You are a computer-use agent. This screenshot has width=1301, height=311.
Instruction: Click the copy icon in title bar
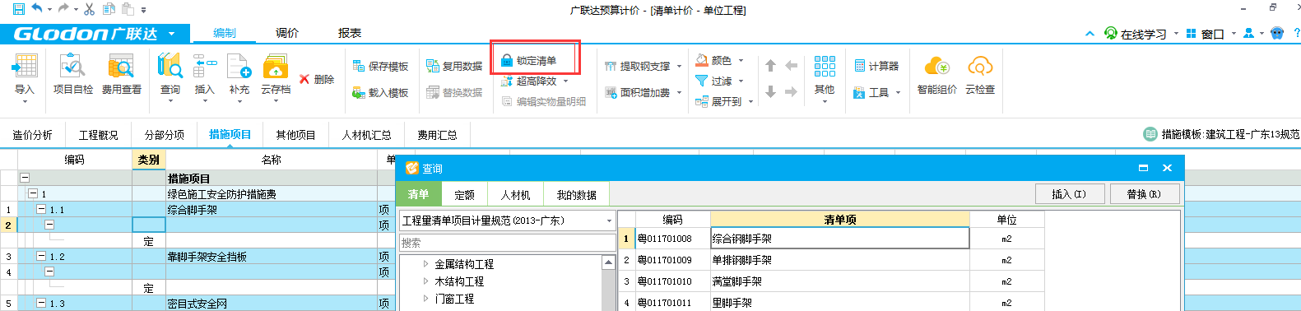109,9
